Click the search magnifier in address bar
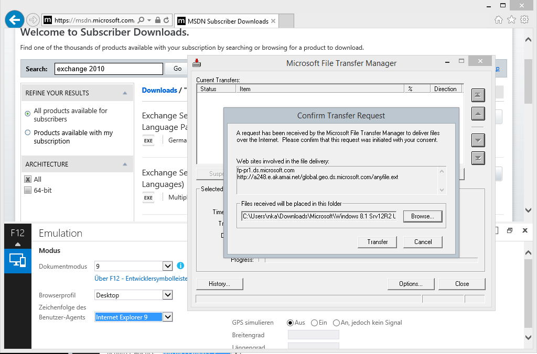The width and height of the screenshot is (537, 354). pos(141,20)
